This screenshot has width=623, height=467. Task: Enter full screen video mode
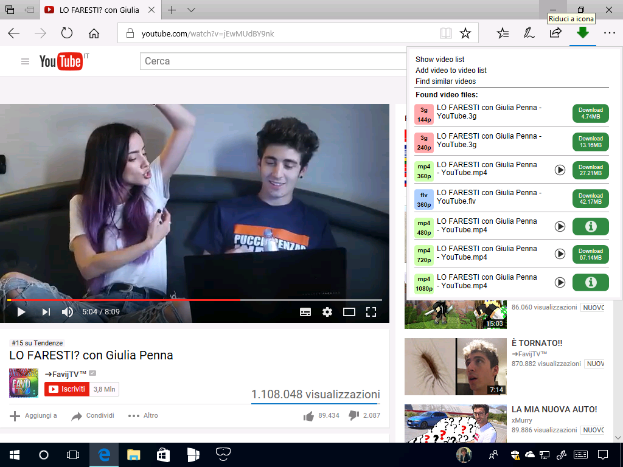371,312
